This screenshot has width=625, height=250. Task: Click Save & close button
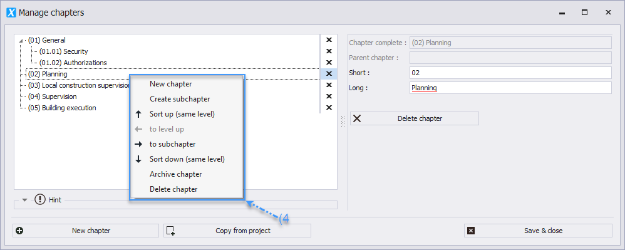pyautogui.click(x=538, y=231)
